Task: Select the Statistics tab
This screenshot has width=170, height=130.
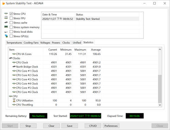Action: coord(88,42)
